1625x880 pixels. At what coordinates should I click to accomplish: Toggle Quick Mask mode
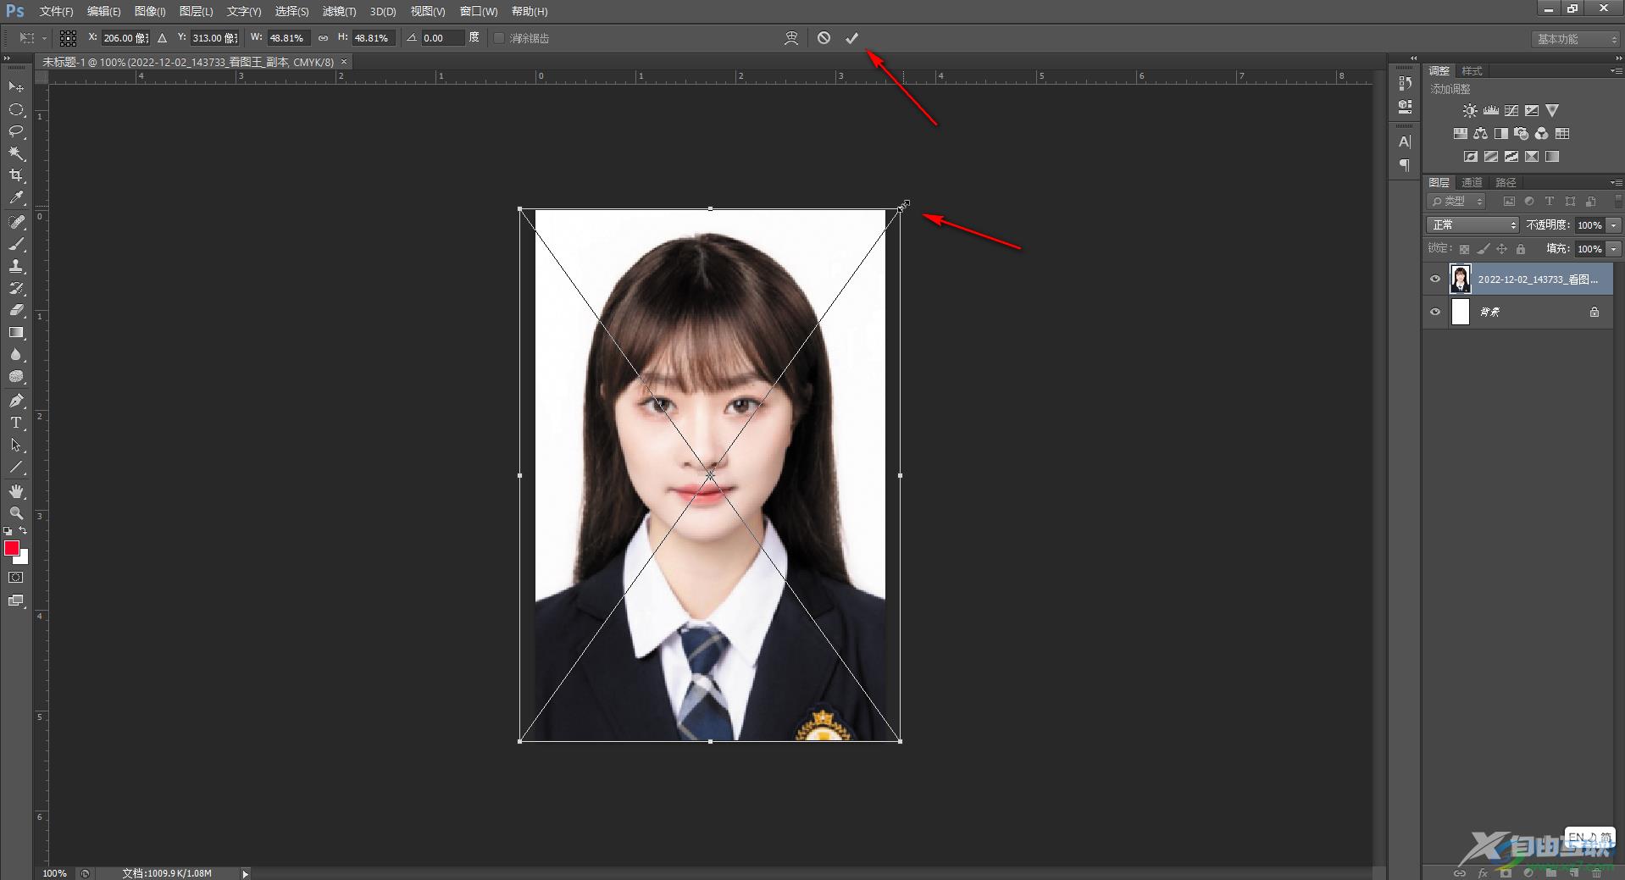point(16,578)
